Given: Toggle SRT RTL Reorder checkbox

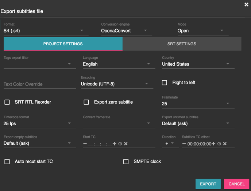Looking at the screenshot, I should coord(7,102).
